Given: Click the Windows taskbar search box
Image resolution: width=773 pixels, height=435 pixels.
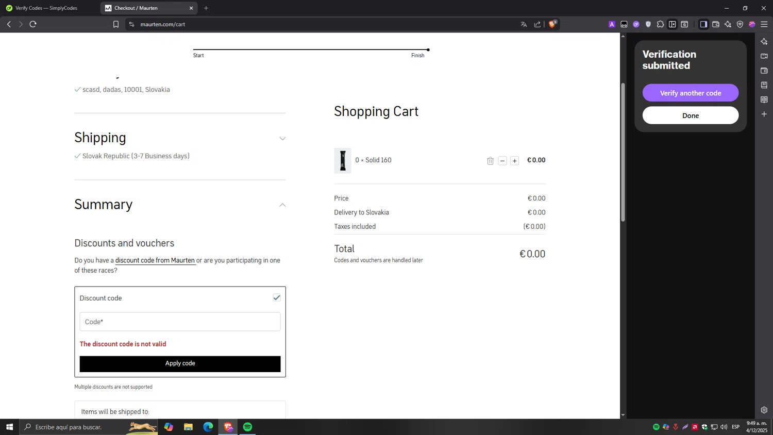Looking at the screenshot, I should click(x=89, y=427).
